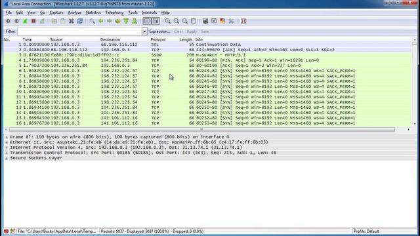Expand Internet Protocol Version 4 node
The width and height of the screenshot is (420, 236).
point(6,147)
